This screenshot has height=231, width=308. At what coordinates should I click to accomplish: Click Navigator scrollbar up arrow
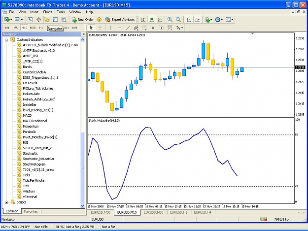83,39
